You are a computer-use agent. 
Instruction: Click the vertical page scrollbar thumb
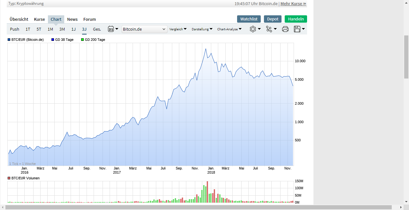406,57
